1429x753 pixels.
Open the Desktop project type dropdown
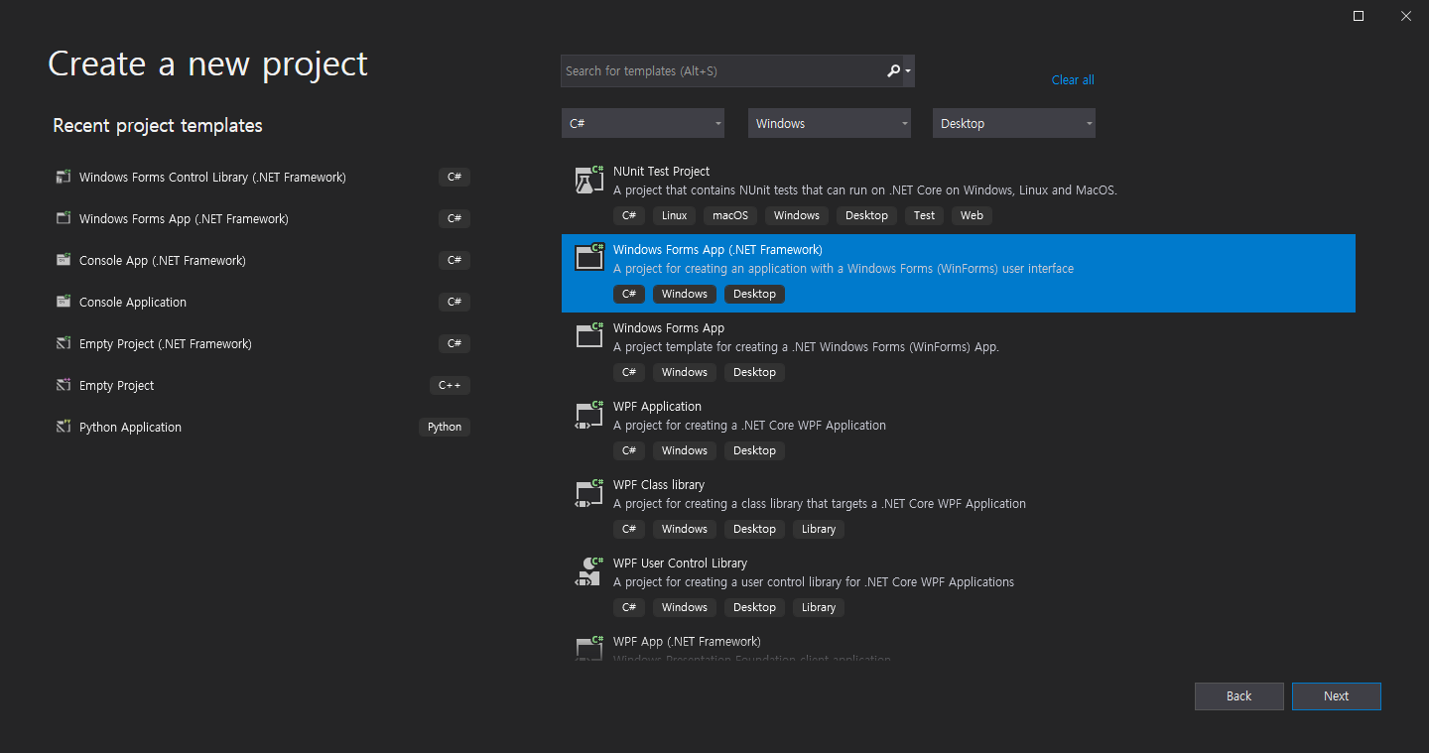[1014, 123]
